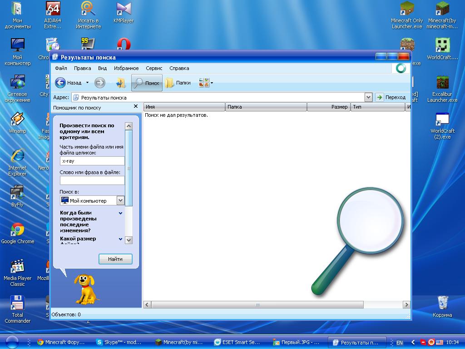Switch to Minecraft Фору... Chrome taskbar button
The image size is (465, 349).
[x=61, y=342]
